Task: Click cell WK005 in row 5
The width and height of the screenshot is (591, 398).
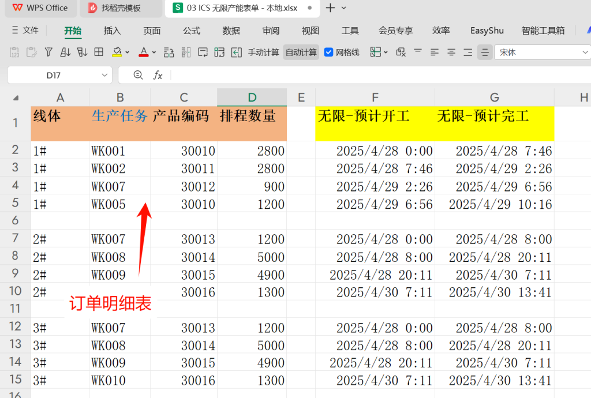Action: 120,204
